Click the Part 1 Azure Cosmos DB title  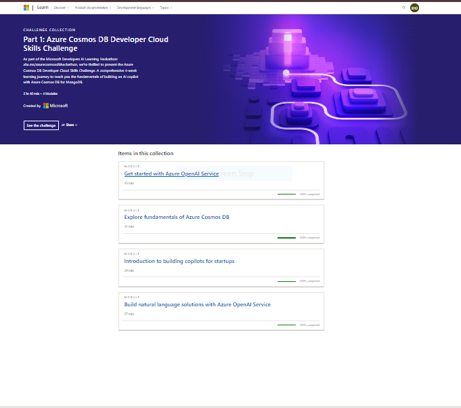96,44
